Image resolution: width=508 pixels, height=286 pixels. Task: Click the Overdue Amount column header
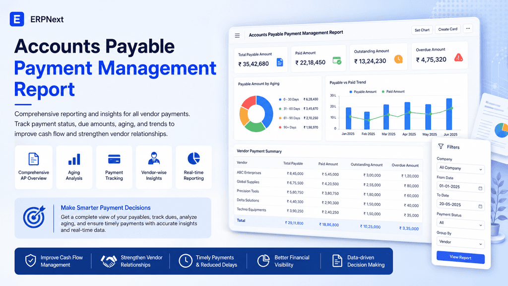405,165
